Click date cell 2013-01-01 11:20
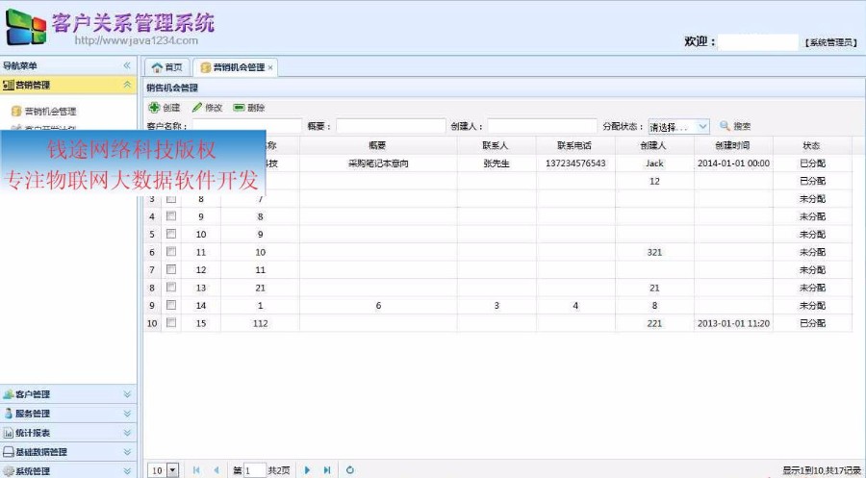 tap(733, 323)
